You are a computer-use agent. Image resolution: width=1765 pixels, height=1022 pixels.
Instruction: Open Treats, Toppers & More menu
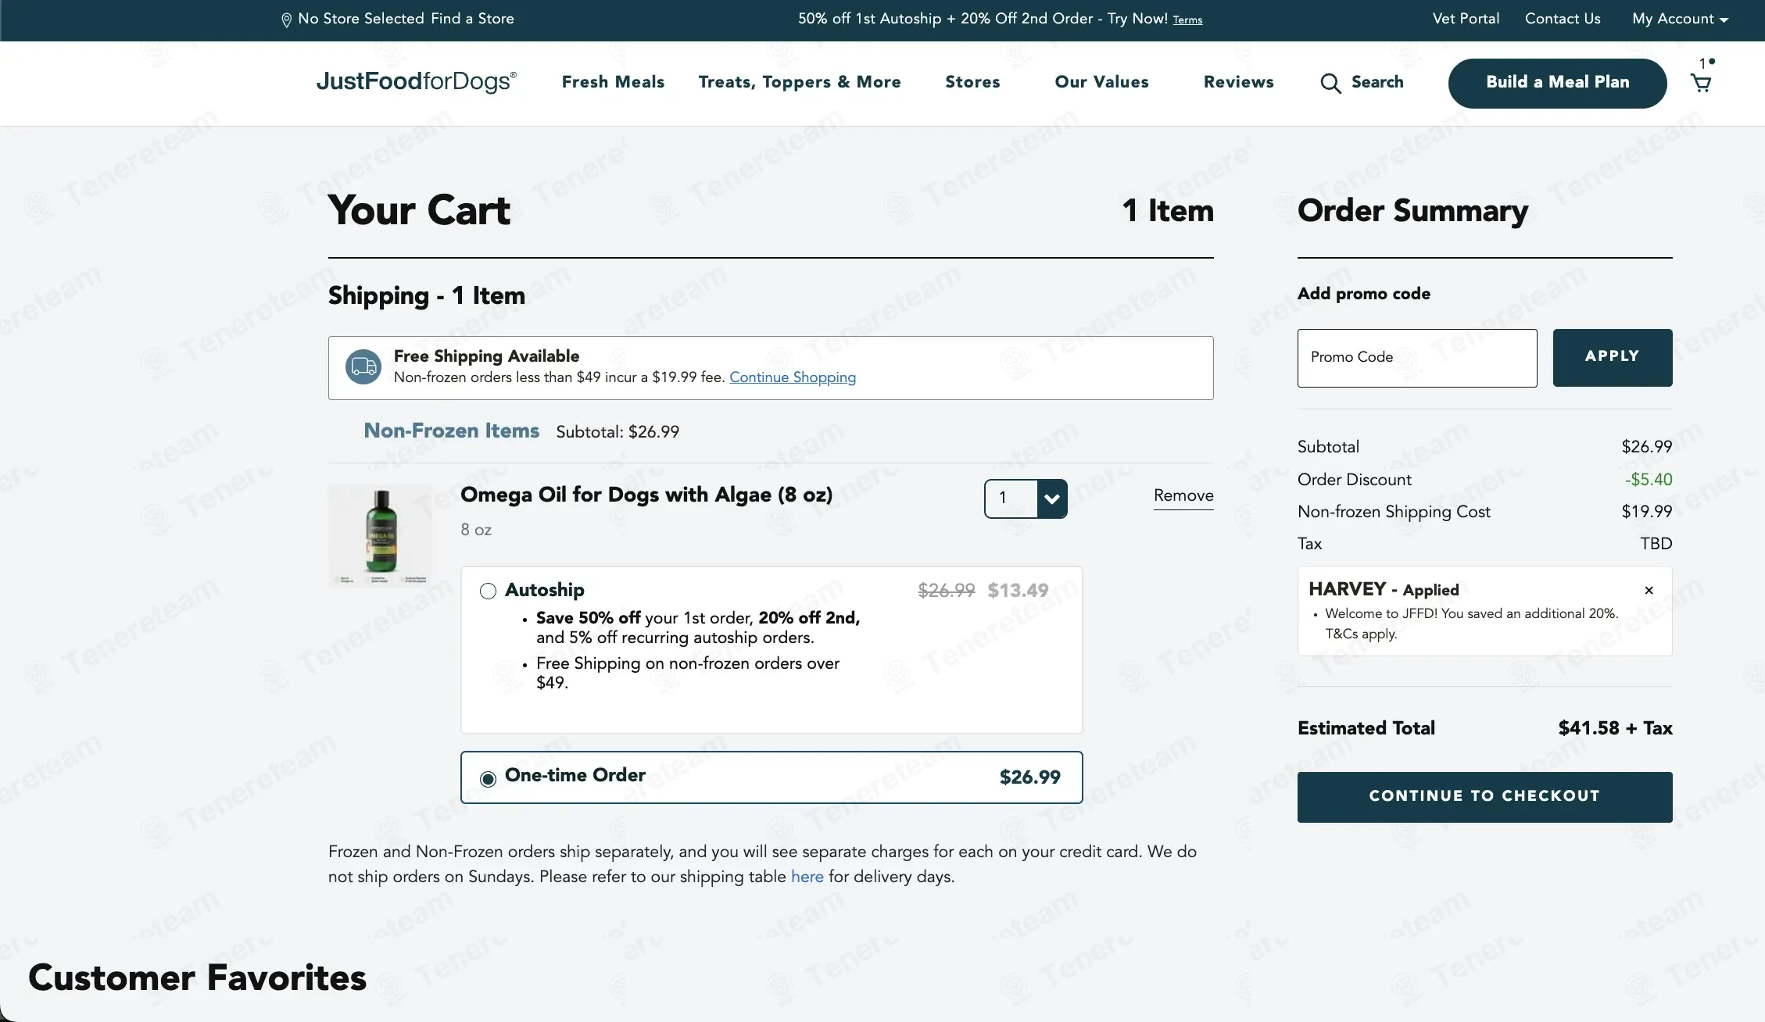(800, 82)
